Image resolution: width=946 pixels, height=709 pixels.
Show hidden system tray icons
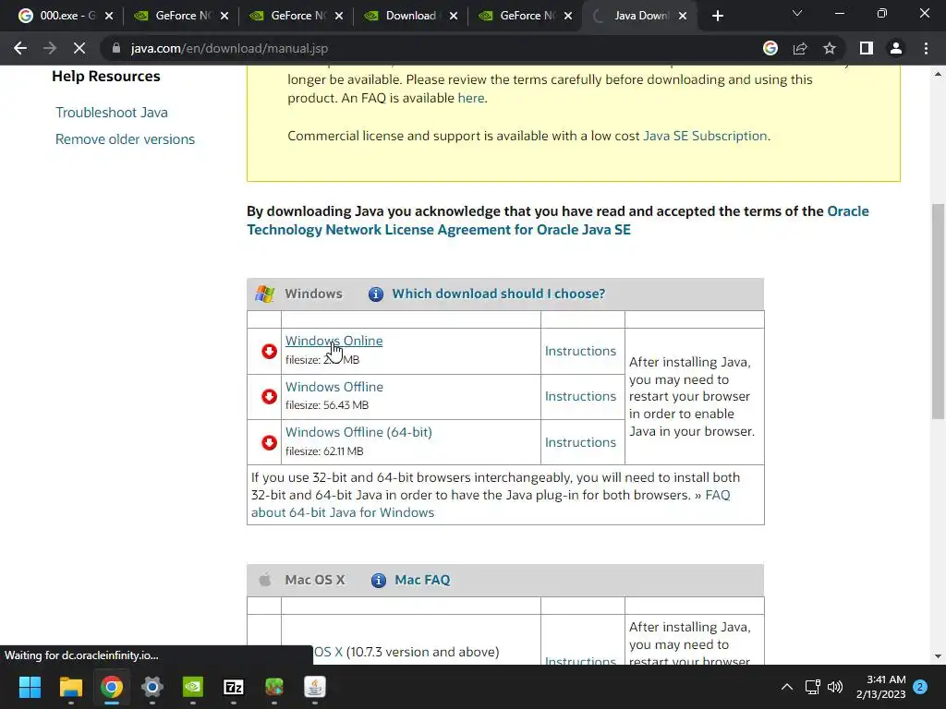tap(787, 687)
